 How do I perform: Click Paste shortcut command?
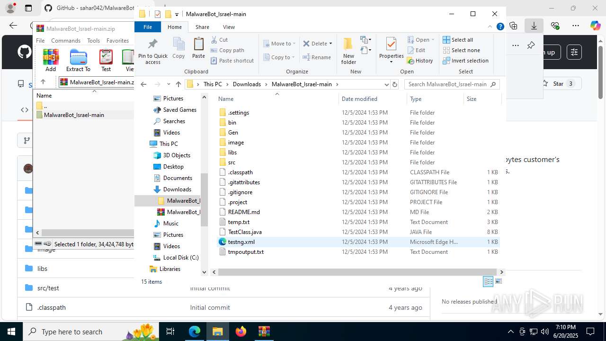point(232,61)
